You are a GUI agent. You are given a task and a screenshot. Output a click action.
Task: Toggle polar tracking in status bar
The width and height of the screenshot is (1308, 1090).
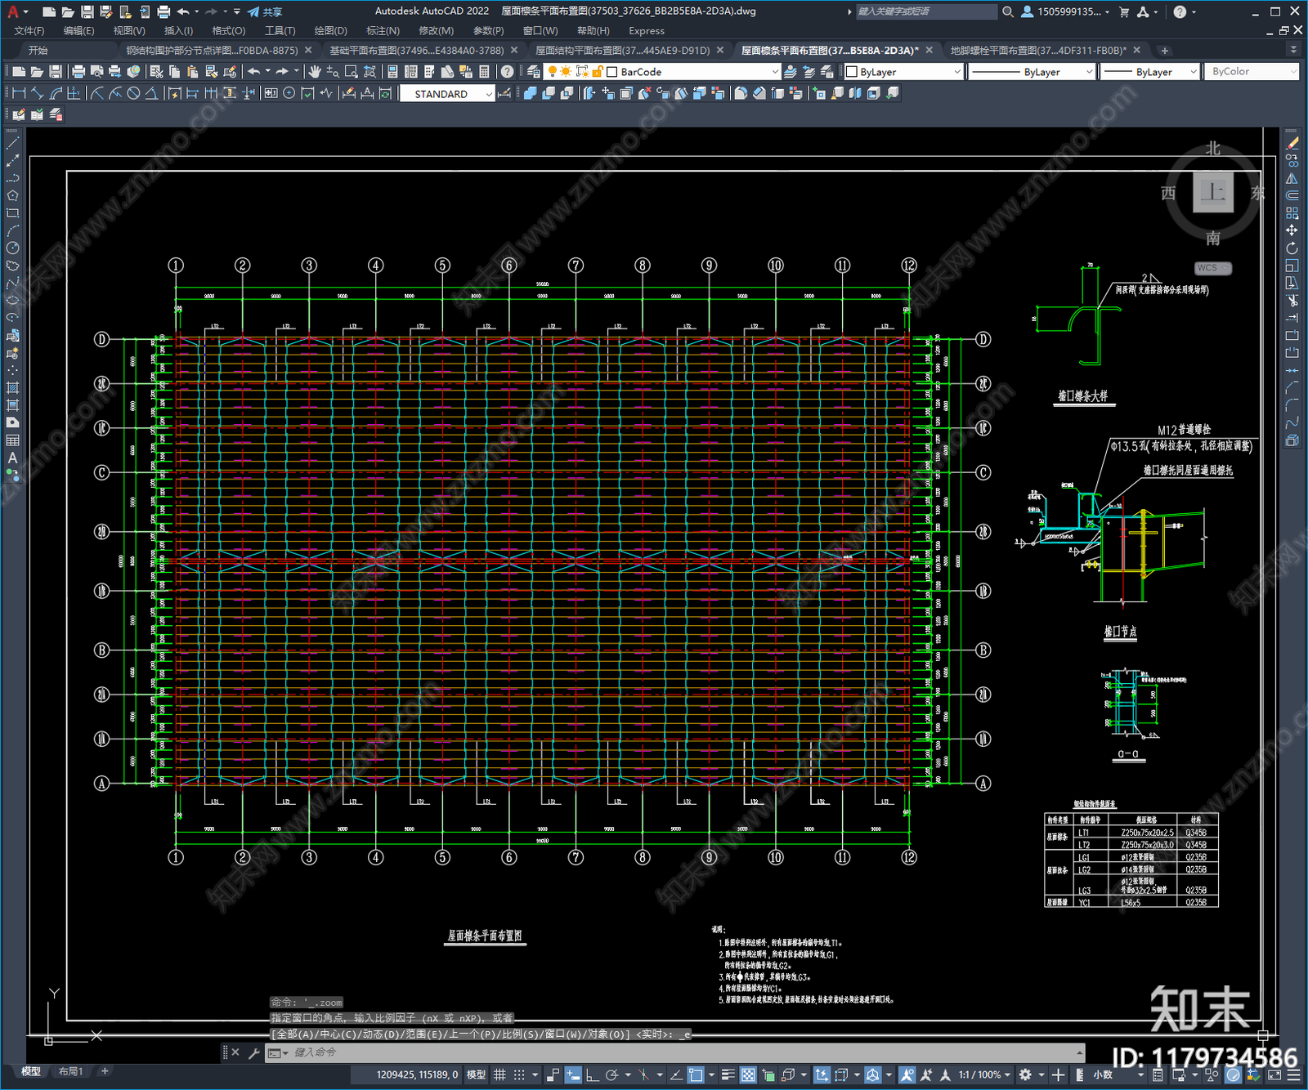pyautogui.click(x=611, y=1074)
